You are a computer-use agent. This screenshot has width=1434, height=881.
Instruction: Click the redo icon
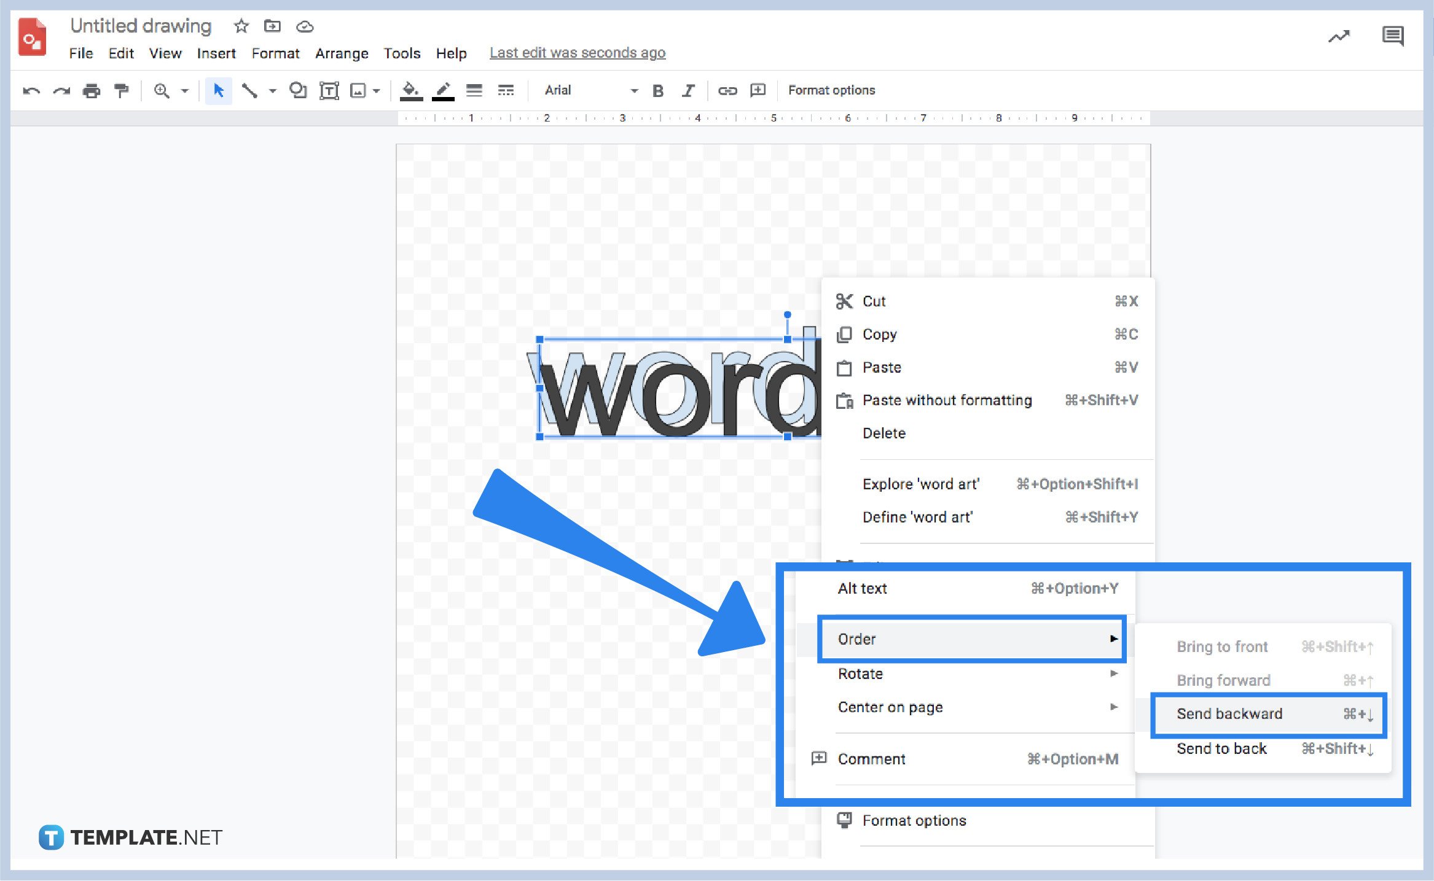coord(58,91)
